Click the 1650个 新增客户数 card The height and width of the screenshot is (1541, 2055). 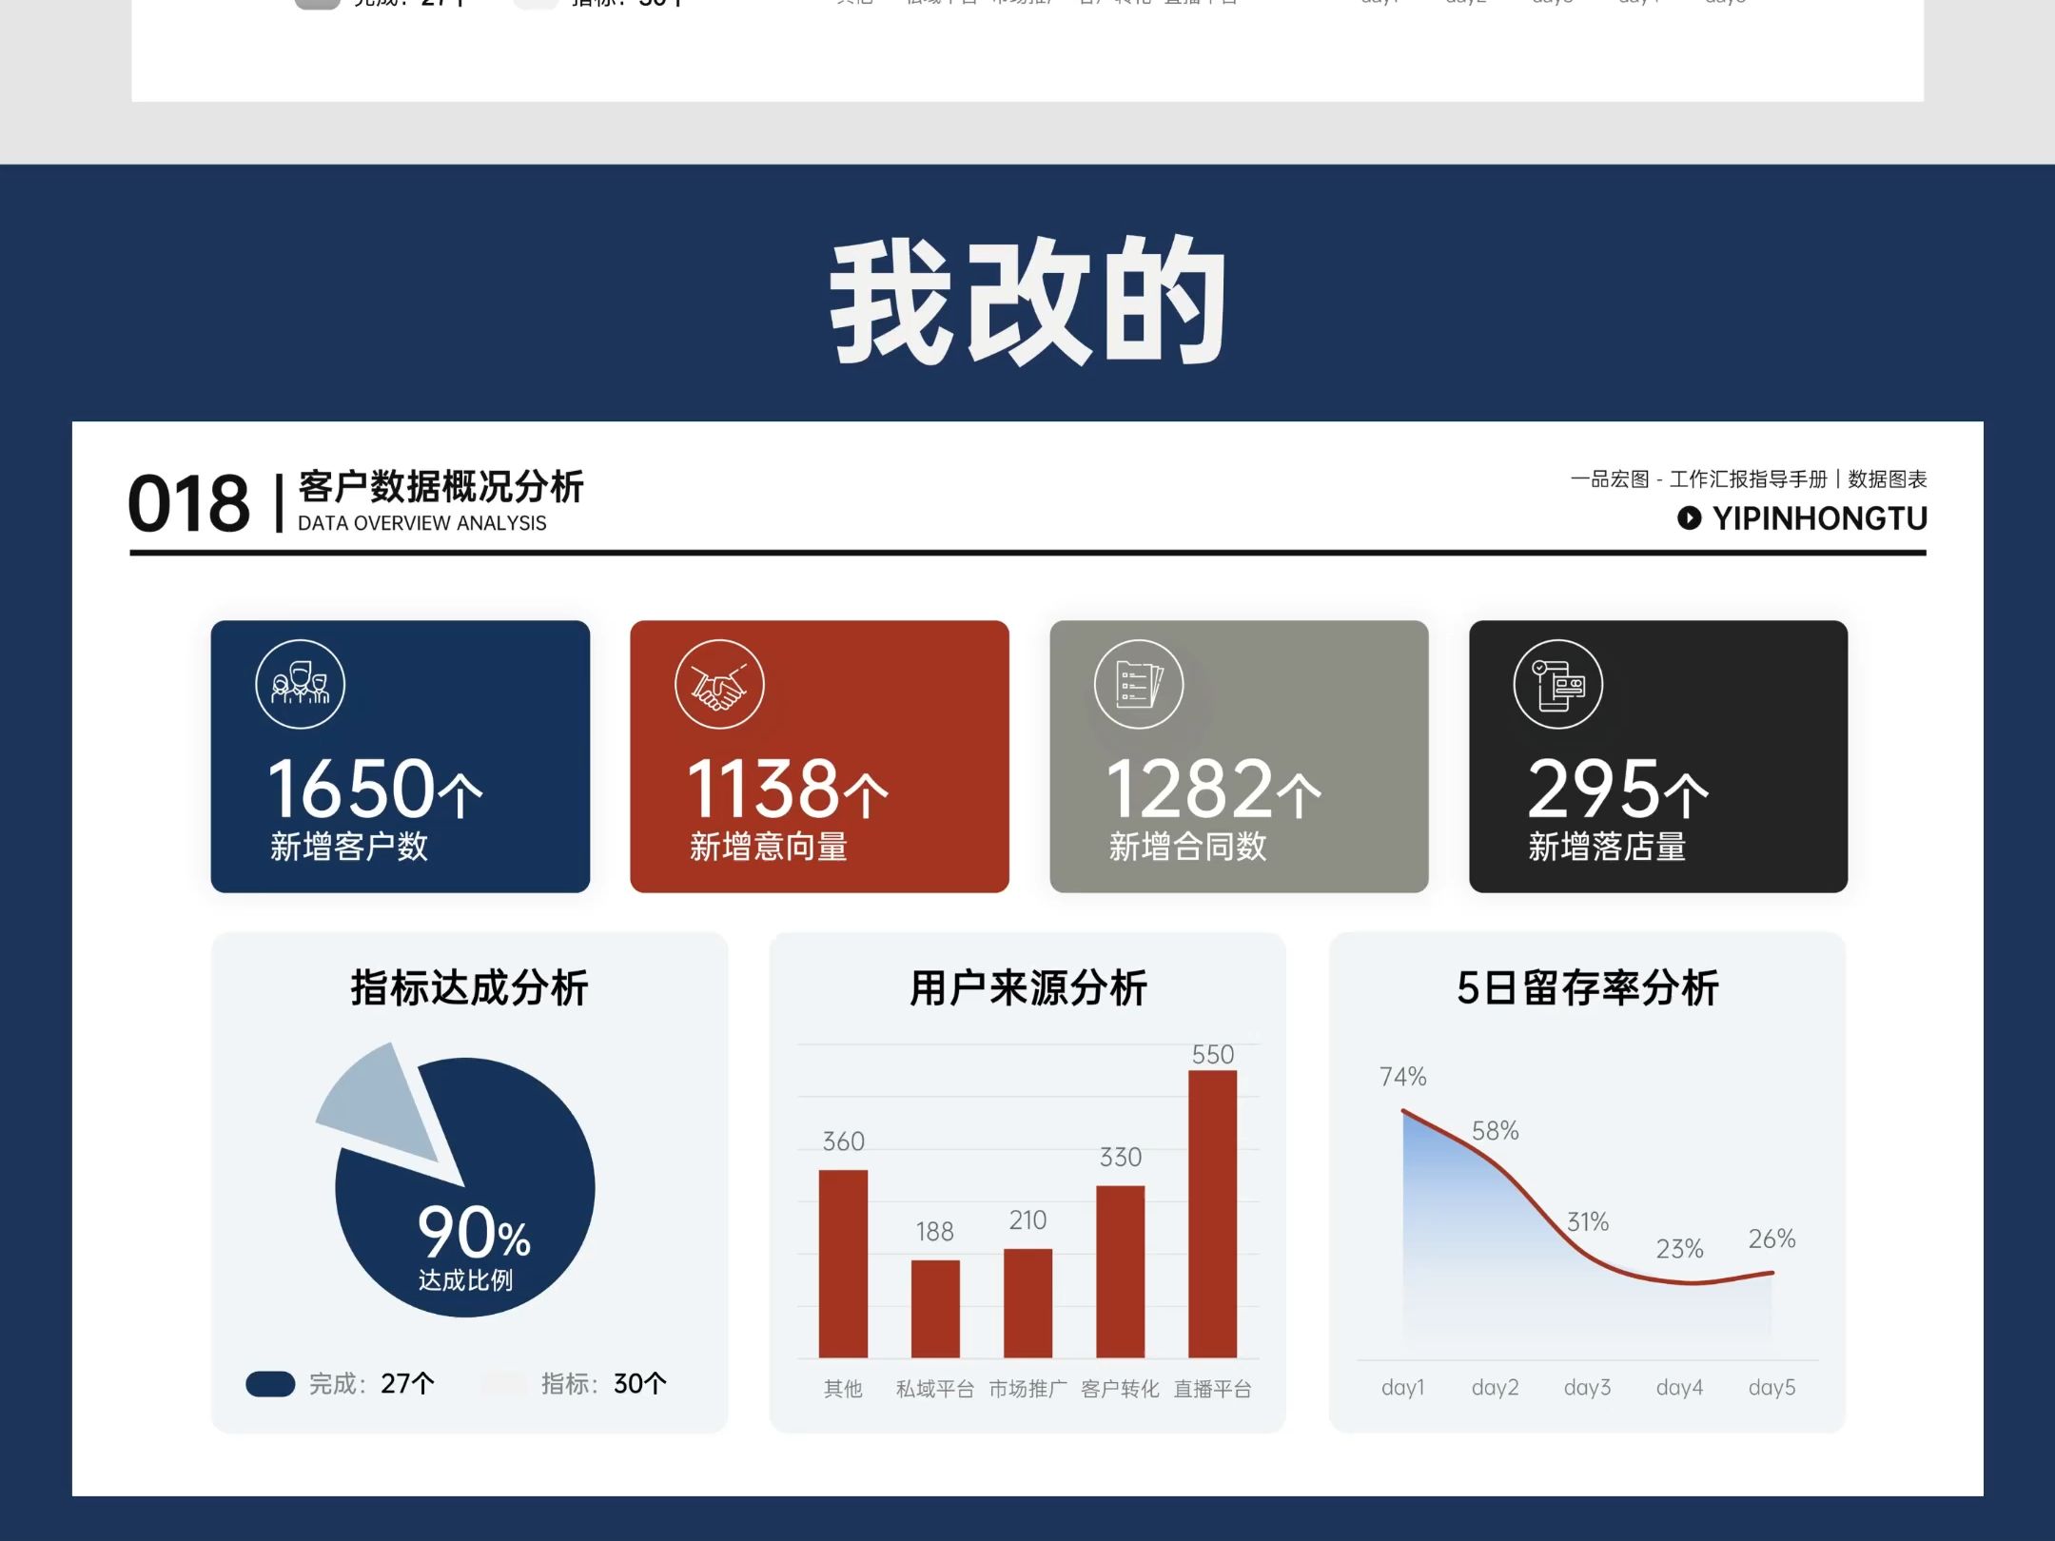[x=401, y=756]
